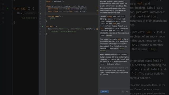This screenshot has height=95, width=169.
Task: Collapse the fun main() fold marker
Action: 45,26
